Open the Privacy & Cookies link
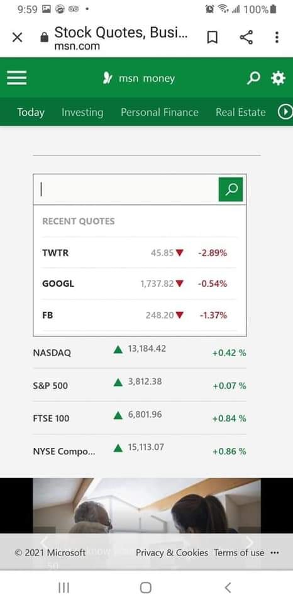Image resolution: width=293 pixels, height=604 pixels. (172, 553)
